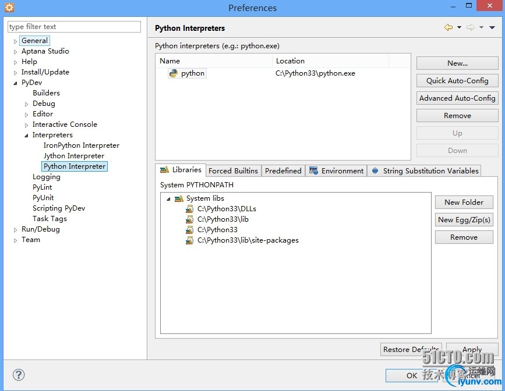The width and height of the screenshot is (505, 391).
Task: Click the C:\Python33\DLLs library icon
Action: (189, 209)
